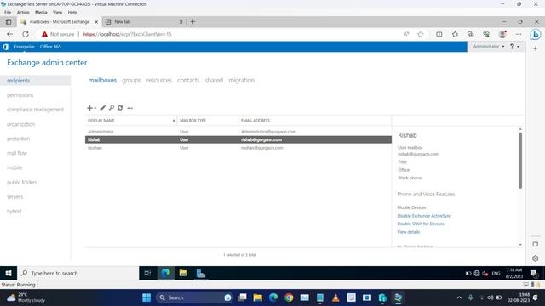The width and height of the screenshot is (545, 306).
Task: Open compliance management in the left navigation
Action: pyautogui.click(x=35, y=110)
